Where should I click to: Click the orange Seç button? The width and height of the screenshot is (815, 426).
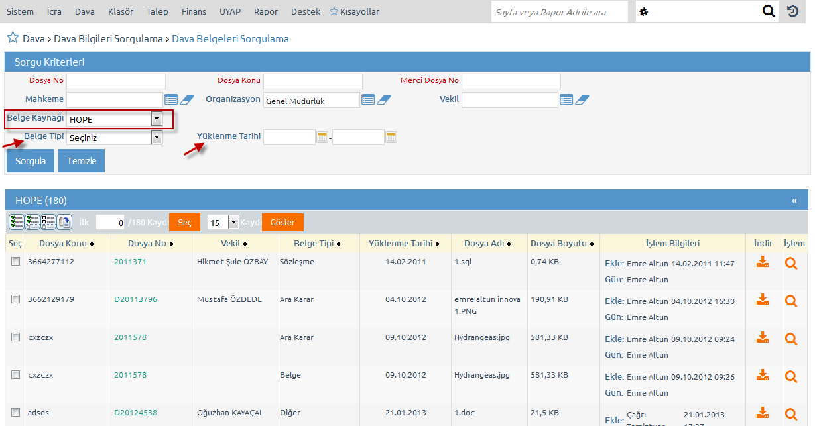pyautogui.click(x=184, y=223)
